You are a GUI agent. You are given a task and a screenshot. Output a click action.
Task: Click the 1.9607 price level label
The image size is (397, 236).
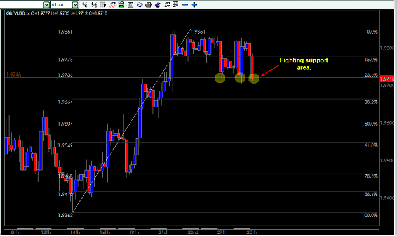tap(65, 124)
